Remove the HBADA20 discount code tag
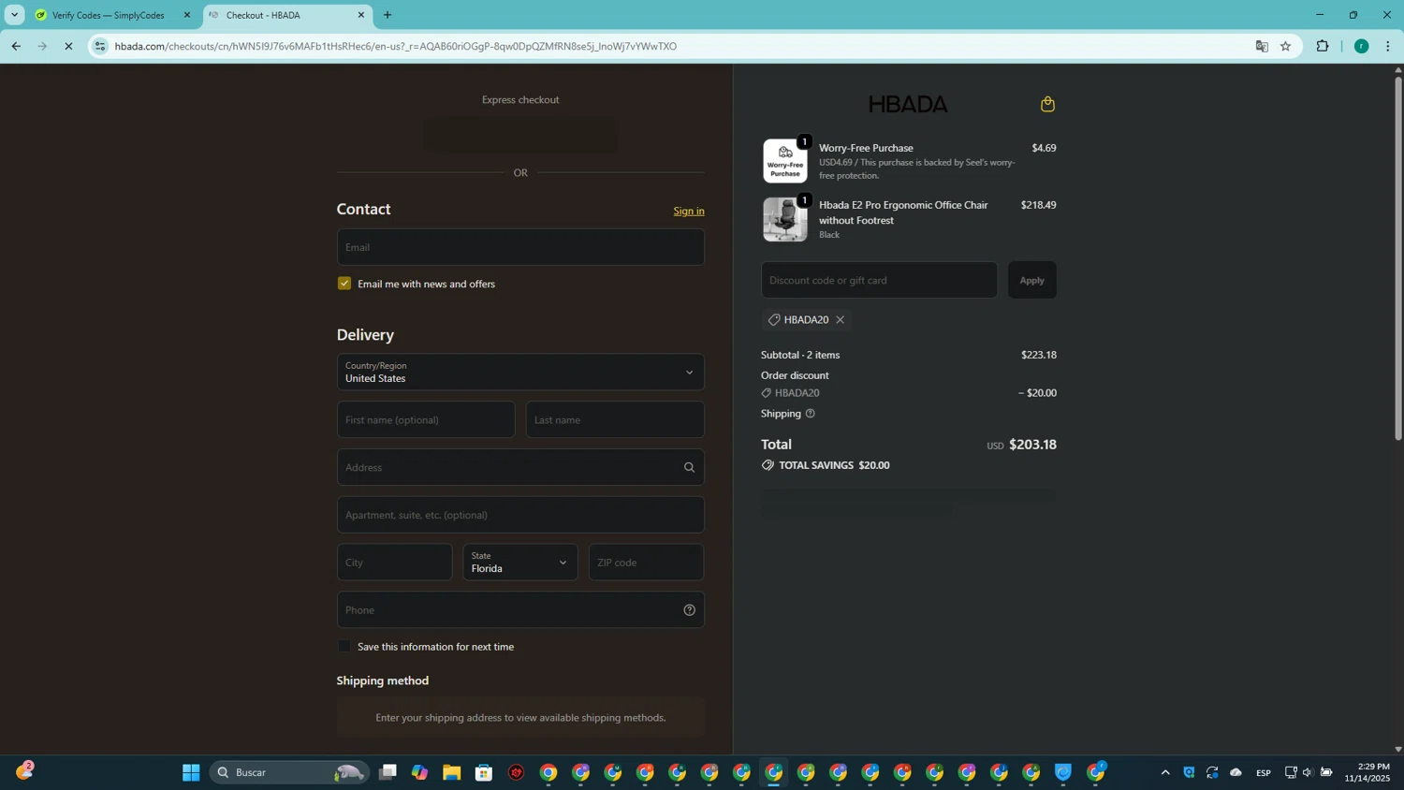1404x790 pixels. pyautogui.click(x=840, y=320)
